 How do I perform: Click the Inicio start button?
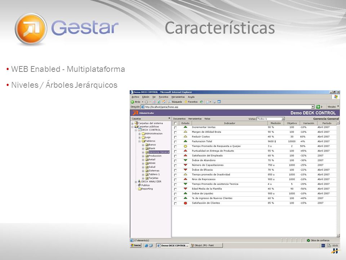tap(136, 246)
